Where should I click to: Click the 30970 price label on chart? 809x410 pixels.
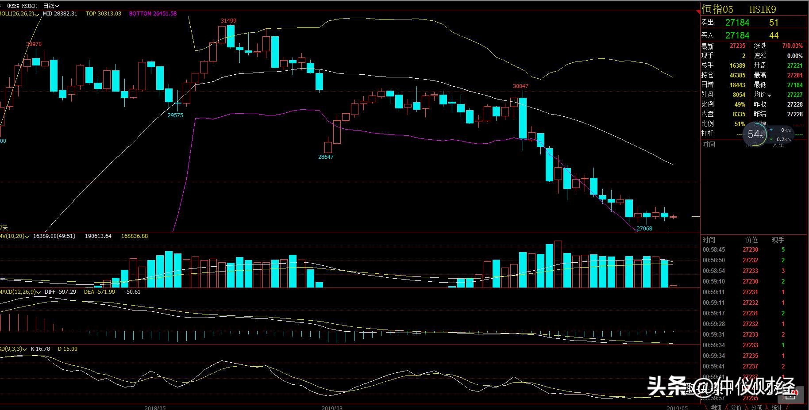tap(34, 44)
